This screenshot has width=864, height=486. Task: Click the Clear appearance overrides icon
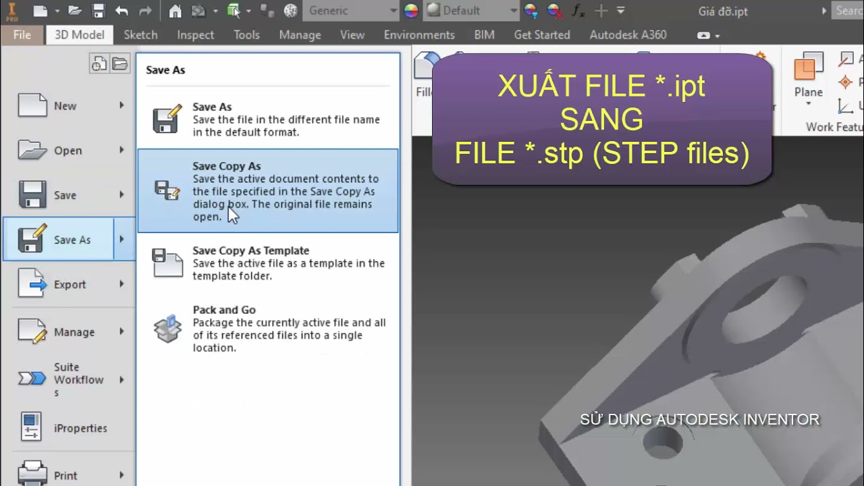click(554, 11)
